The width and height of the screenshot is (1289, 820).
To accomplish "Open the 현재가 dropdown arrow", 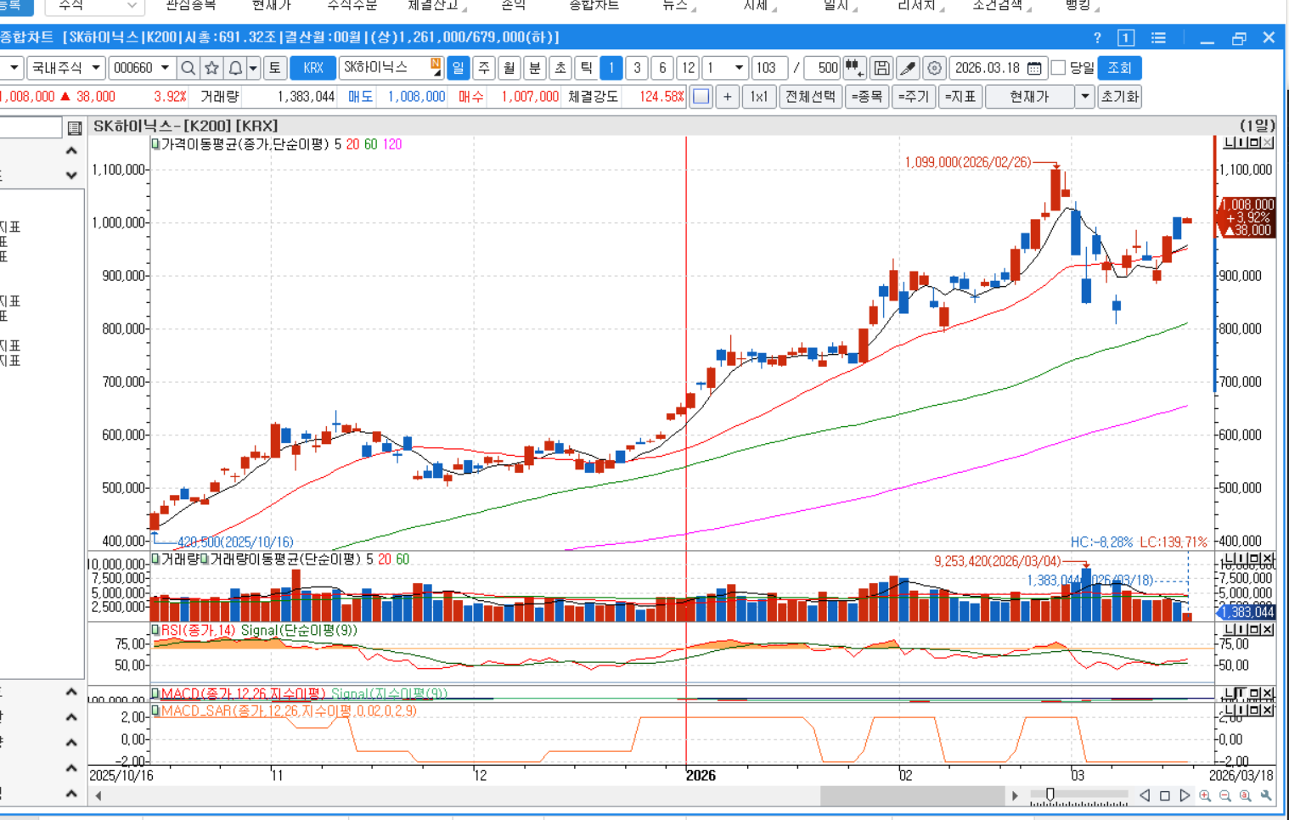I will pyautogui.click(x=1084, y=97).
